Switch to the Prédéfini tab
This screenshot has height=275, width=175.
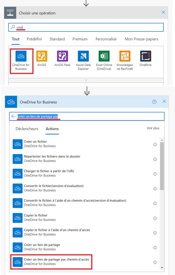[x=34, y=39]
